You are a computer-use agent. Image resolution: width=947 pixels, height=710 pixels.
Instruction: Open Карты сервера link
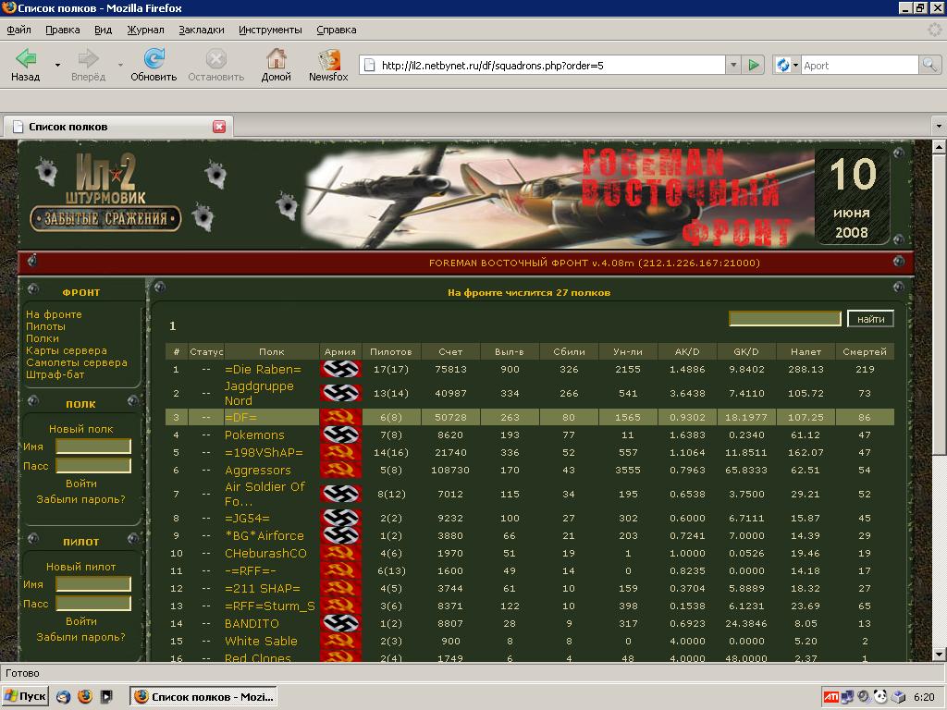point(67,350)
